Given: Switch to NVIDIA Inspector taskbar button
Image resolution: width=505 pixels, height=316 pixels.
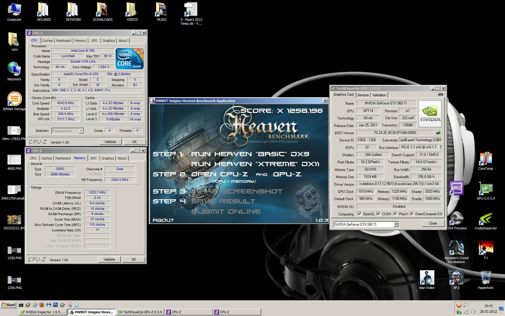Looking at the screenshot, I should click(x=43, y=312).
